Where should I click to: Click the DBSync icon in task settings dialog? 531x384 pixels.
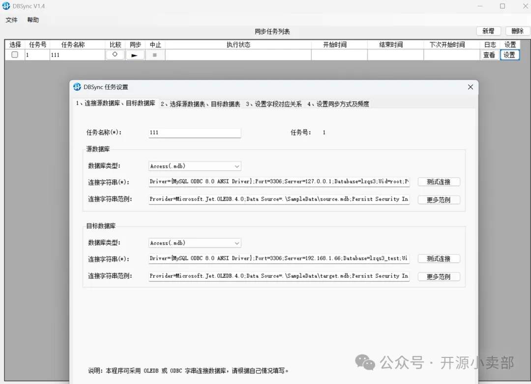pyautogui.click(x=77, y=87)
